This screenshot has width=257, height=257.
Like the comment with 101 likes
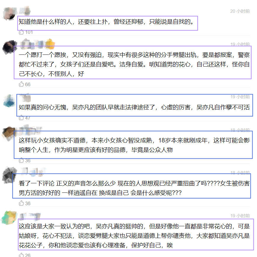pyautogui.click(x=21, y=32)
